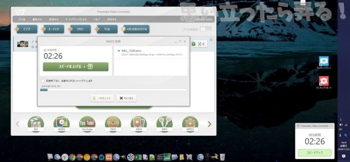Open the Thunderbird icon in the dock
The image size is (350, 162).
pos(101,157)
